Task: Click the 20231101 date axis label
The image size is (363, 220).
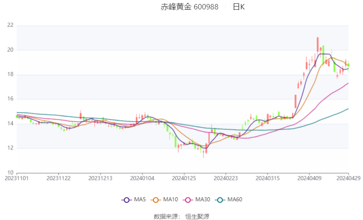Action: point(17,179)
